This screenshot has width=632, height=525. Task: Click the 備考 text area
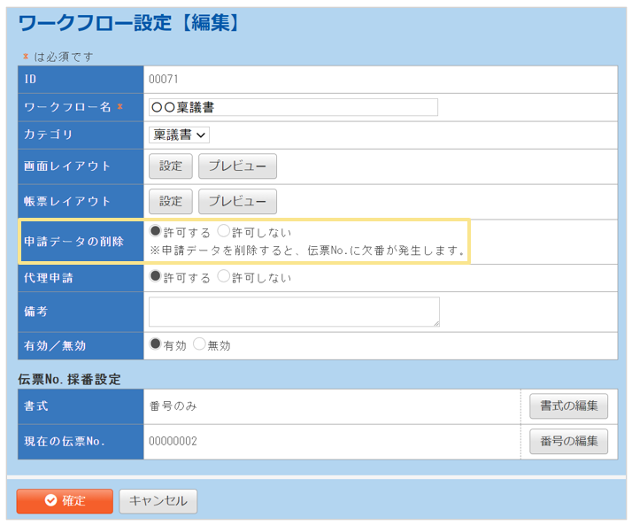[x=293, y=312]
